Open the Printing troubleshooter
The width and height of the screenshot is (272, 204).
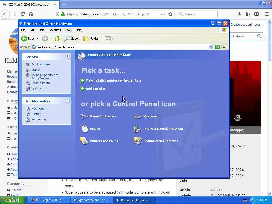[x=36, y=114]
